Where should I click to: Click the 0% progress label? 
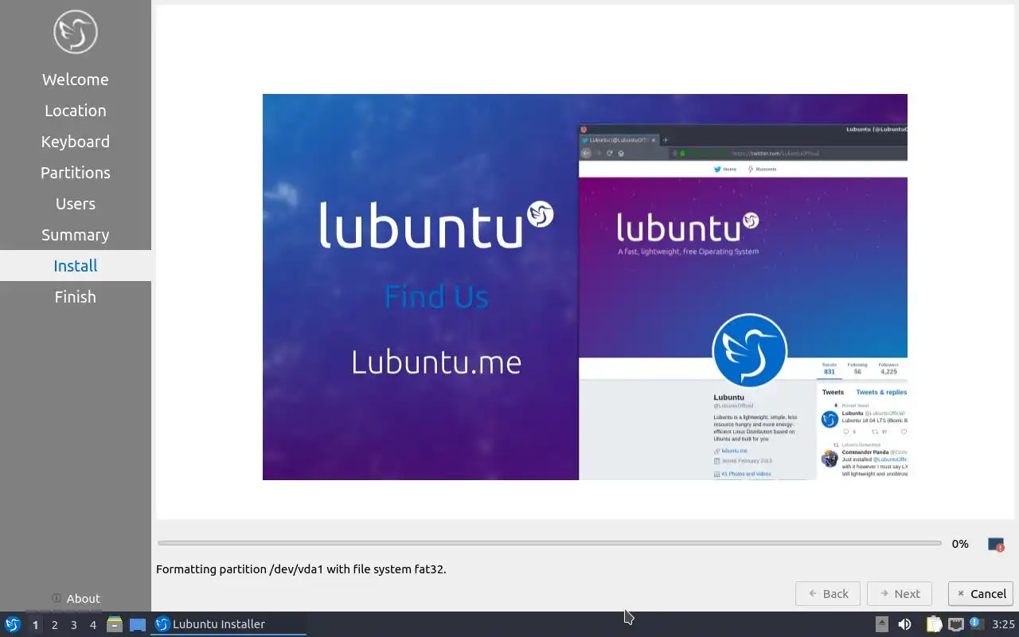click(960, 544)
